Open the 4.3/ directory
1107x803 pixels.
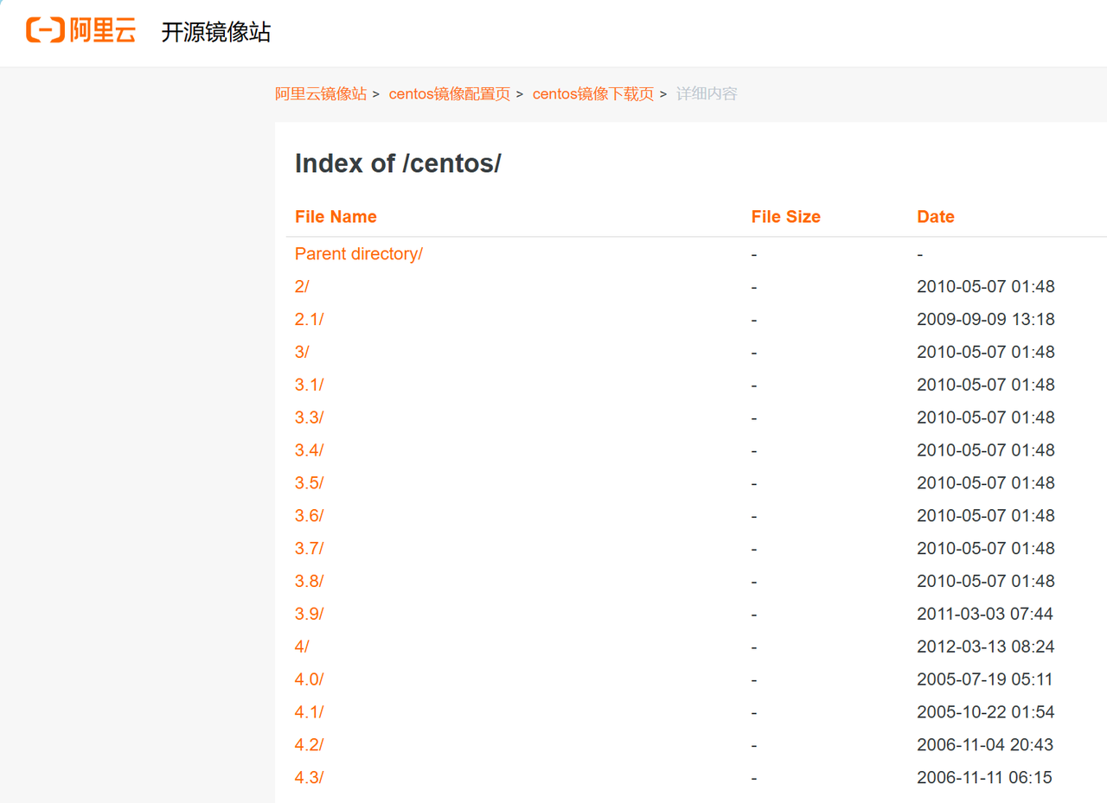(x=310, y=778)
